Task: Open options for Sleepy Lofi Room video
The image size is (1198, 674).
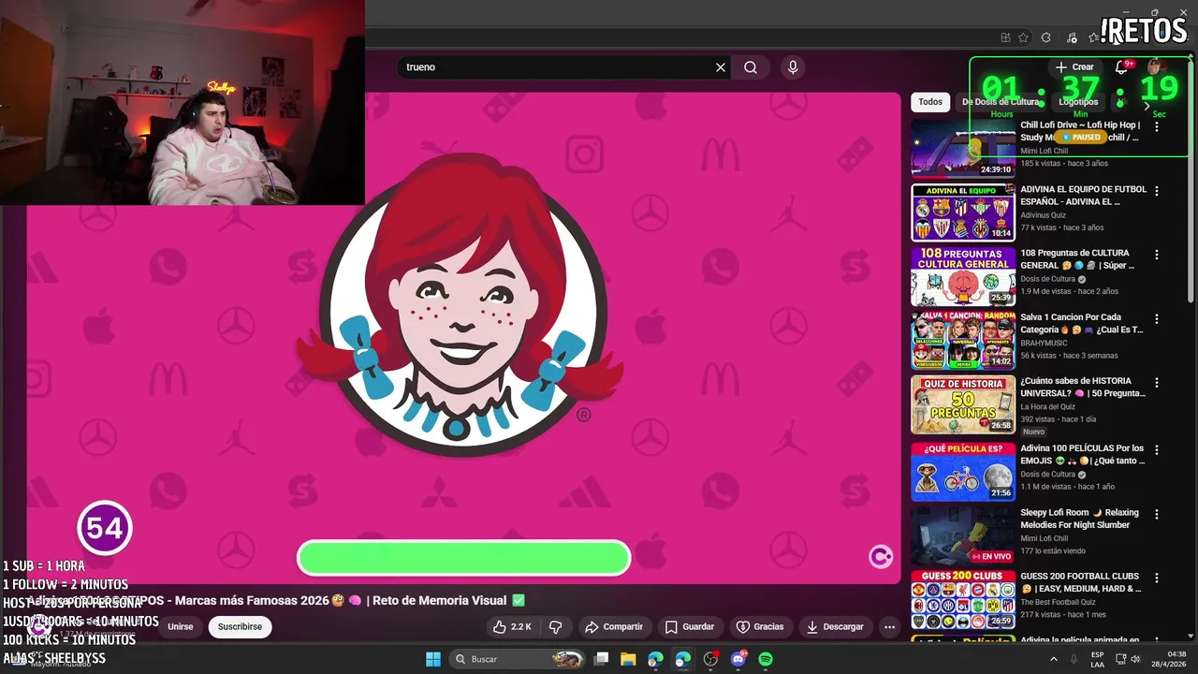Action: [x=1157, y=515]
